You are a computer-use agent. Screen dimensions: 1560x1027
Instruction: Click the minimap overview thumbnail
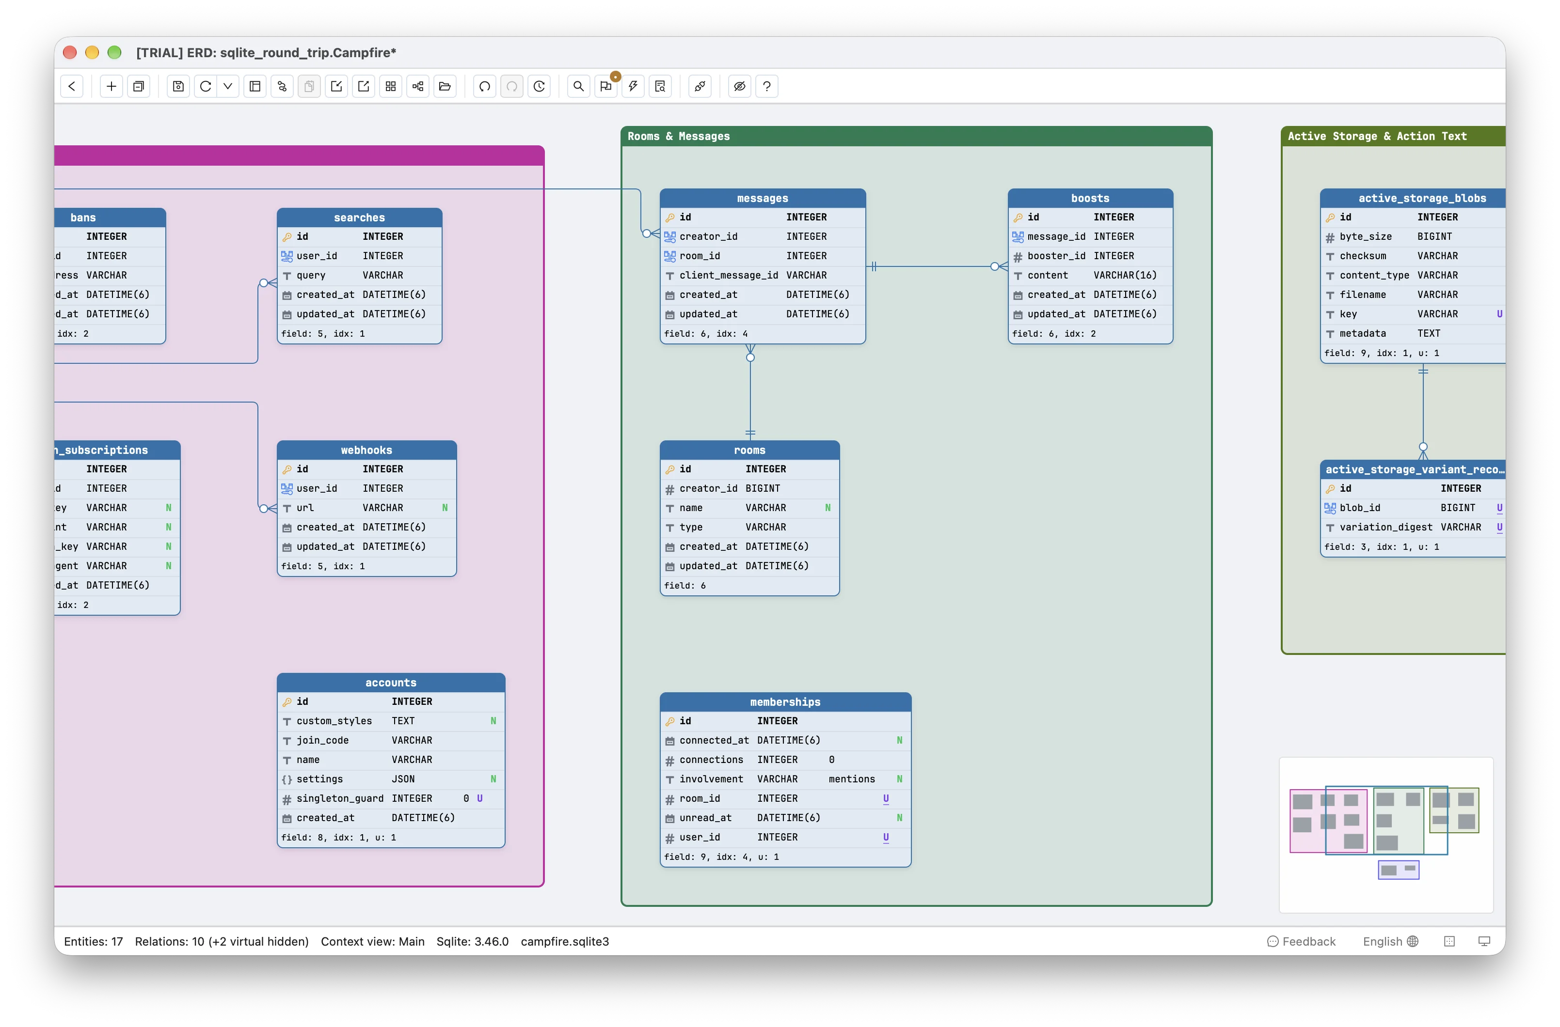(x=1385, y=834)
